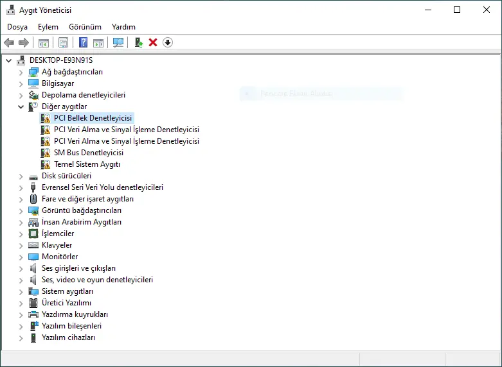The image size is (502, 367).
Task: Click the Disk sürücüleri drive icon
Action: pyautogui.click(x=33, y=176)
